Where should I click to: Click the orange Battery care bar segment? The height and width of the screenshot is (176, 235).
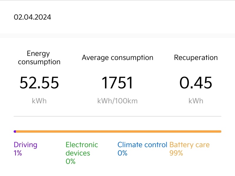tap(117, 132)
